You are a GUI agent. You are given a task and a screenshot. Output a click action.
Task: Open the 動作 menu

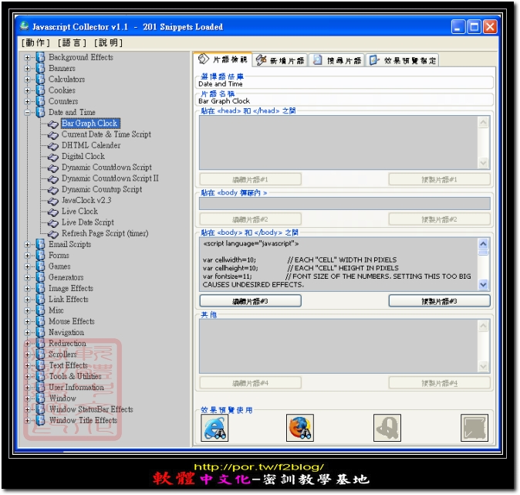click(x=36, y=42)
